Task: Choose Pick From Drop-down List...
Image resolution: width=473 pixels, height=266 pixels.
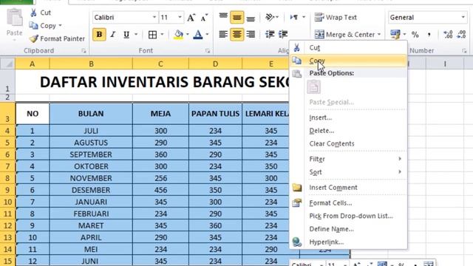Action: (x=348, y=216)
